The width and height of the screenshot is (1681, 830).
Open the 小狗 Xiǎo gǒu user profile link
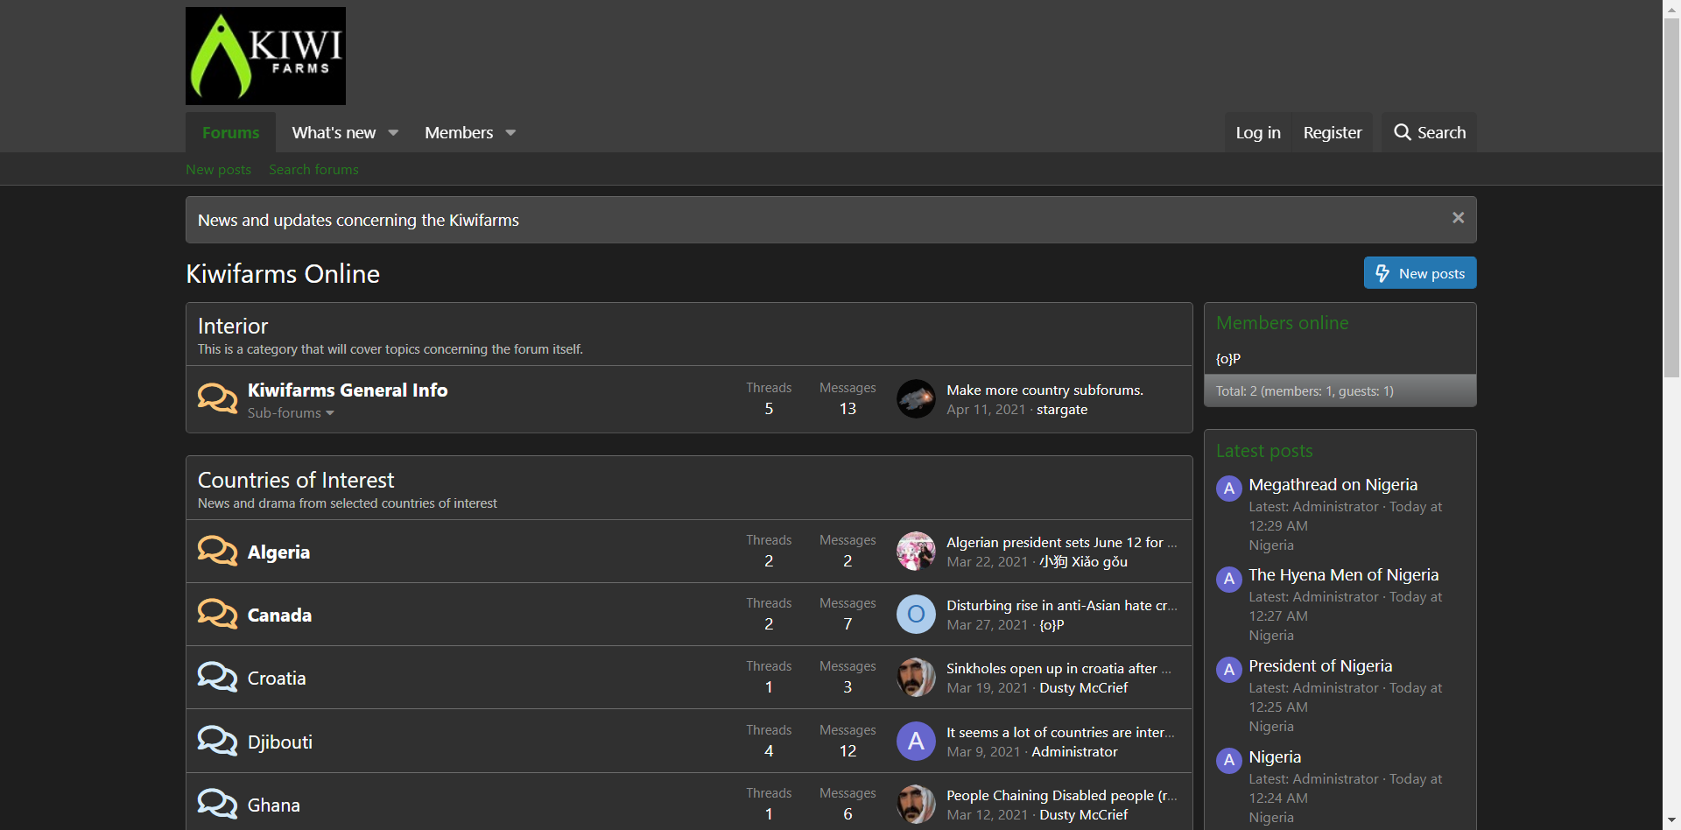click(x=1083, y=562)
